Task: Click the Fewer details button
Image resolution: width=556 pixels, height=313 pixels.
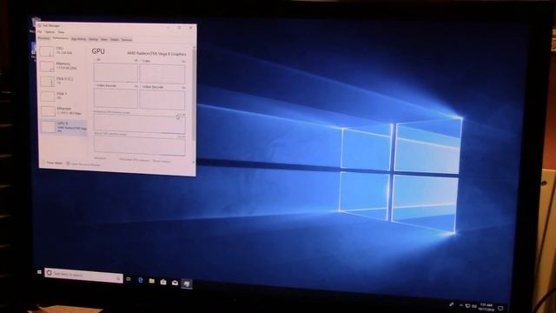Action: (x=53, y=163)
